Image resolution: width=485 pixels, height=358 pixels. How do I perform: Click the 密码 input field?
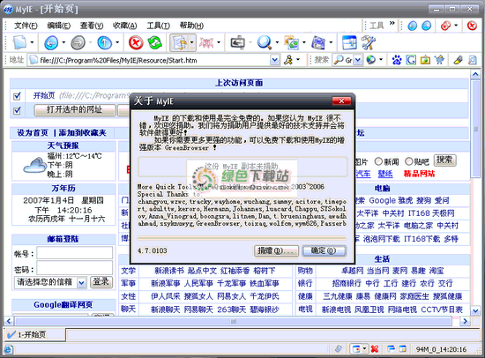tap(75, 268)
